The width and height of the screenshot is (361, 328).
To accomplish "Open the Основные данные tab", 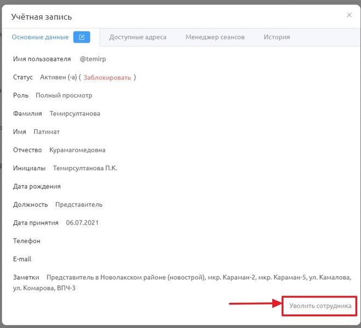I will 40,37.
